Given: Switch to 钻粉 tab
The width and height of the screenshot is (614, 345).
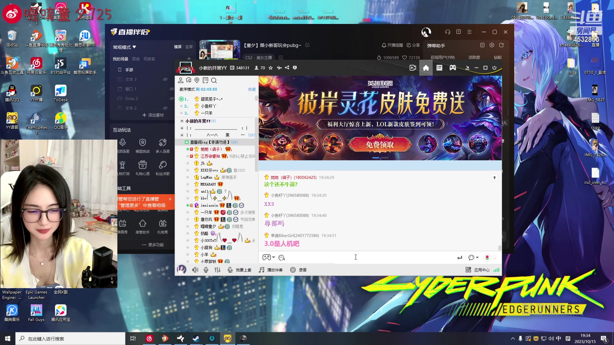Looking at the screenshot, I should click(498, 57).
